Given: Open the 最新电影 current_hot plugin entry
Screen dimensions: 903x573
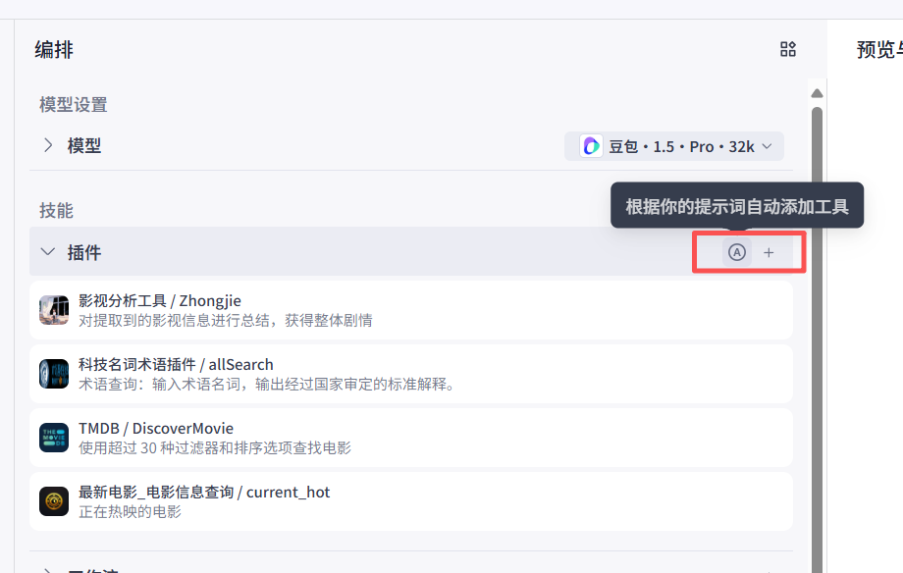Looking at the screenshot, I should 411,501.
